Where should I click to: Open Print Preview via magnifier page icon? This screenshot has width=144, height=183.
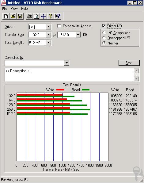36,16
